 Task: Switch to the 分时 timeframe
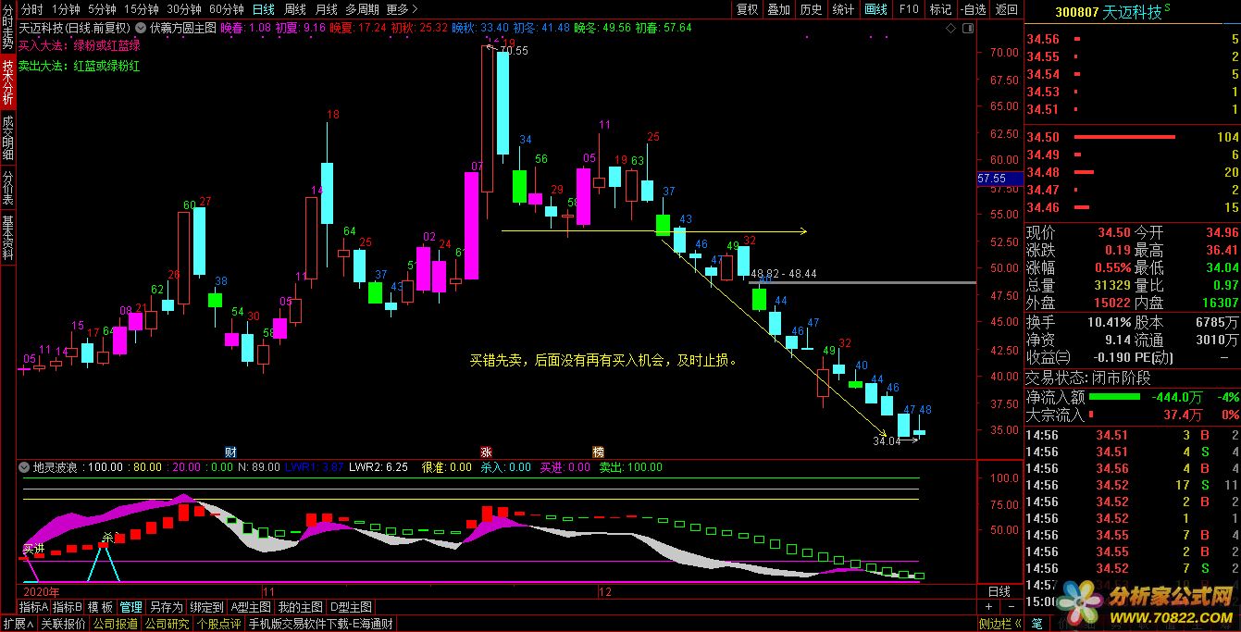tap(31, 9)
